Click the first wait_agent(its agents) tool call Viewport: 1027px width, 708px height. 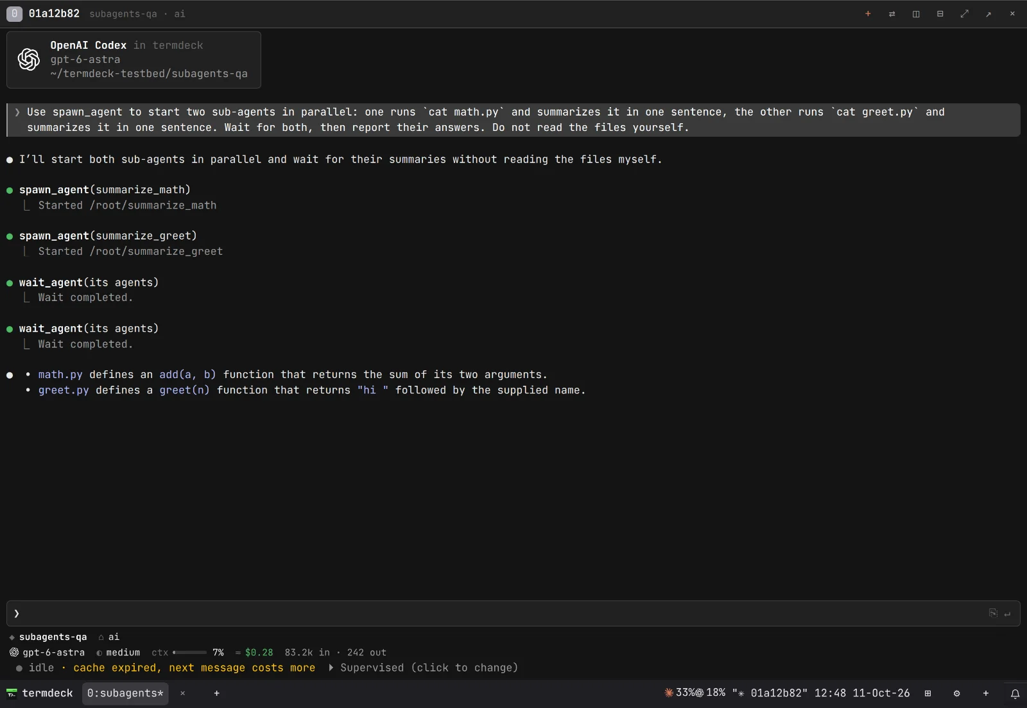89,282
